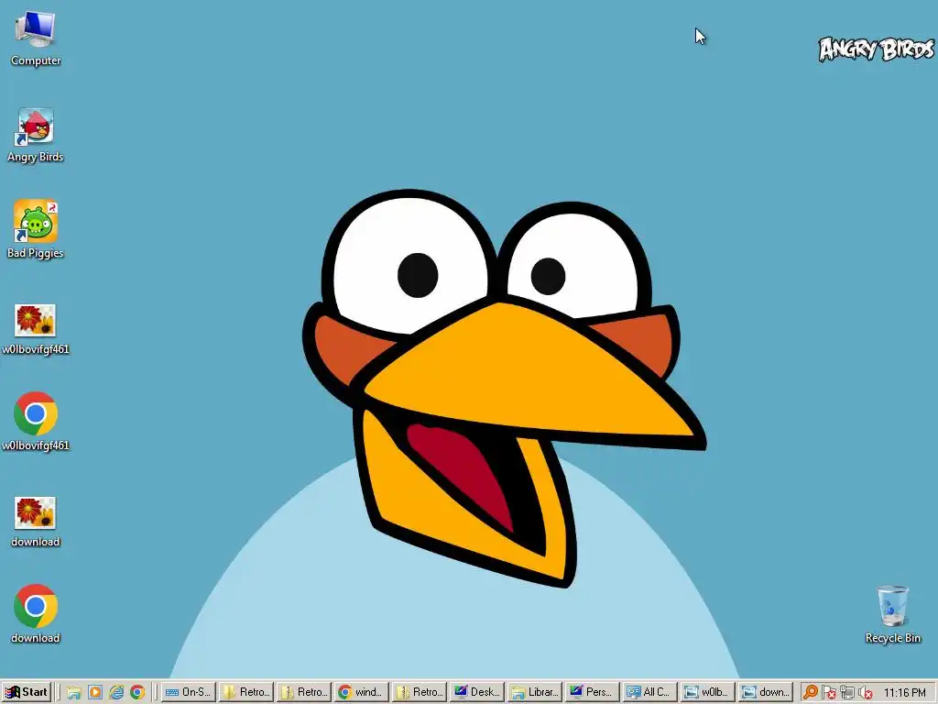This screenshot has height=704, width=938.
Task: Open Windows Explorer from Quick Launch
Action: coord(73,692)
